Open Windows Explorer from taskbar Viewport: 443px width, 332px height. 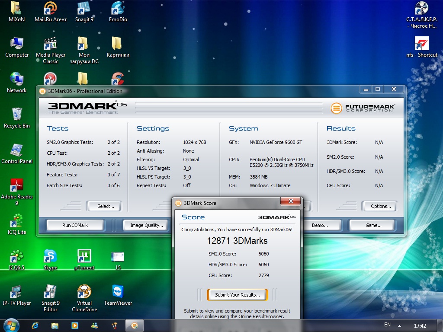[55, 326]
